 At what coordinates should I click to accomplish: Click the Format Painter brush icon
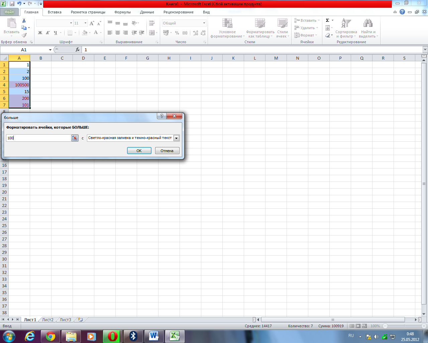click(24, 35)
